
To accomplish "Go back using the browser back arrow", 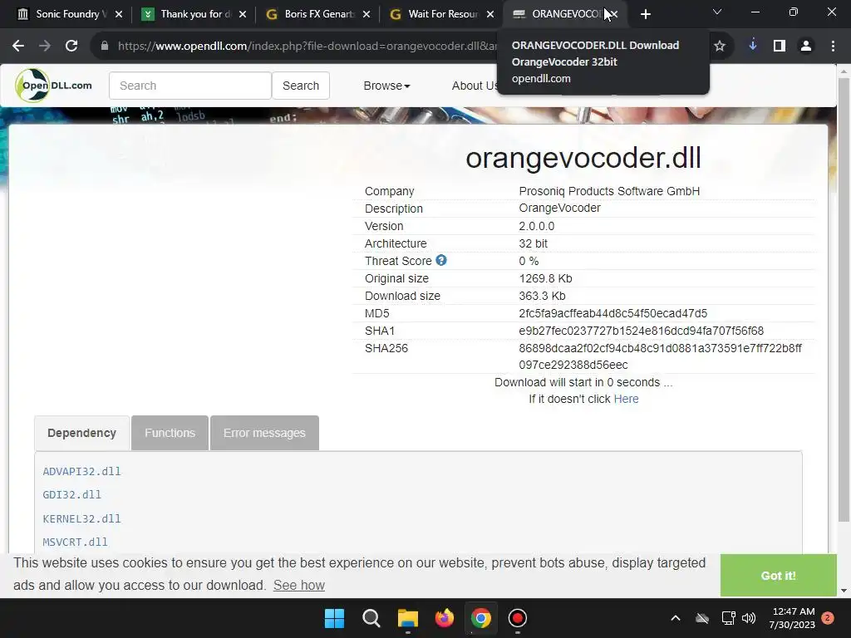I will [x=18, y=47].
